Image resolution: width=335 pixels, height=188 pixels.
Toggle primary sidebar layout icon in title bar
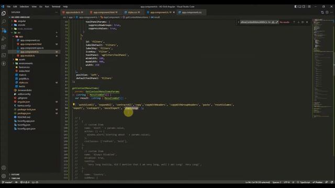click(296, 7)
